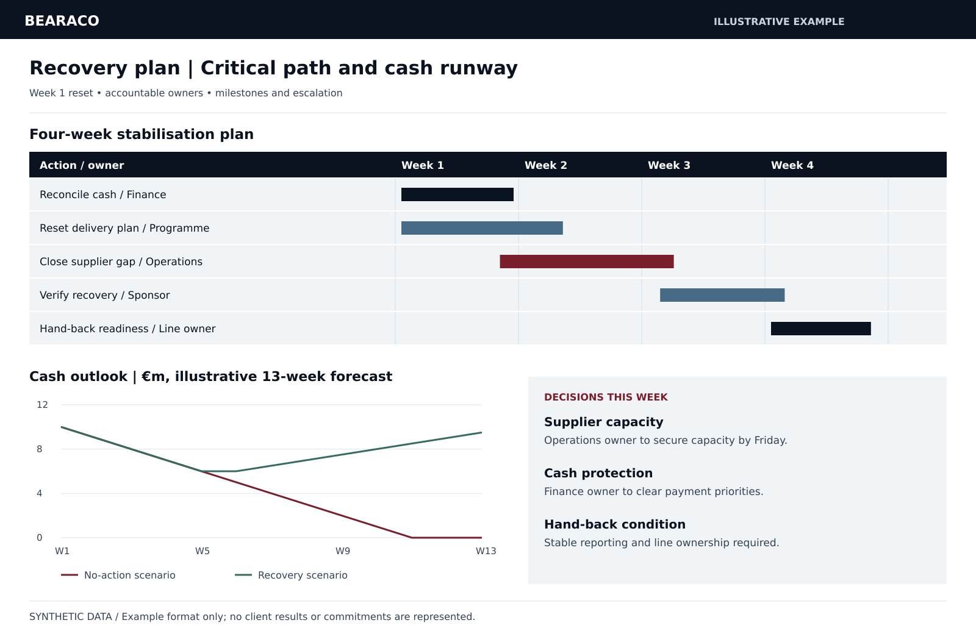Click the 'Week 4' column header
Viewport: 976px width, 634px height.
pos(792,165)
